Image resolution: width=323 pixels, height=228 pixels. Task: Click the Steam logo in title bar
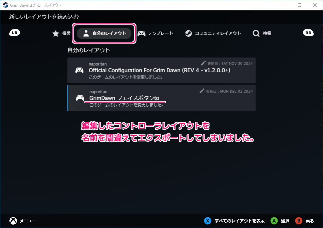tap(6, 5)
